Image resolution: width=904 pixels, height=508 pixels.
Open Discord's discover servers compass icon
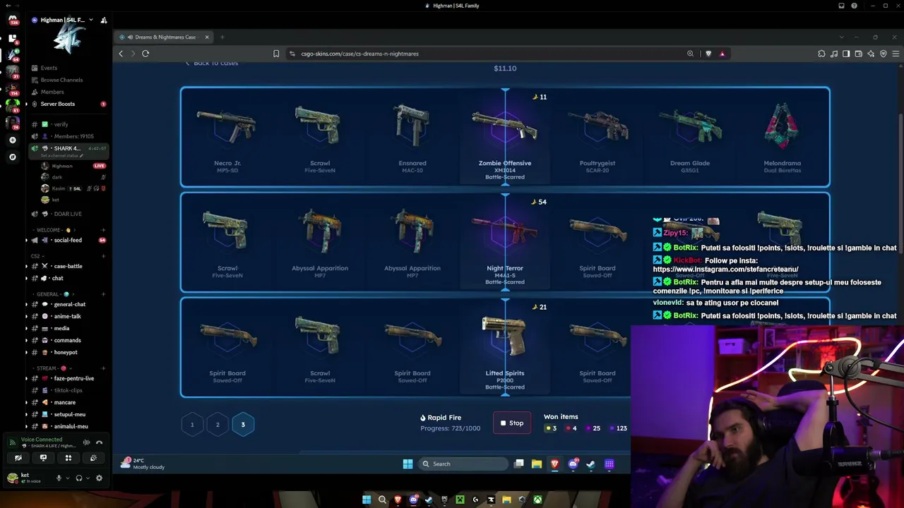tap(13, 157)
